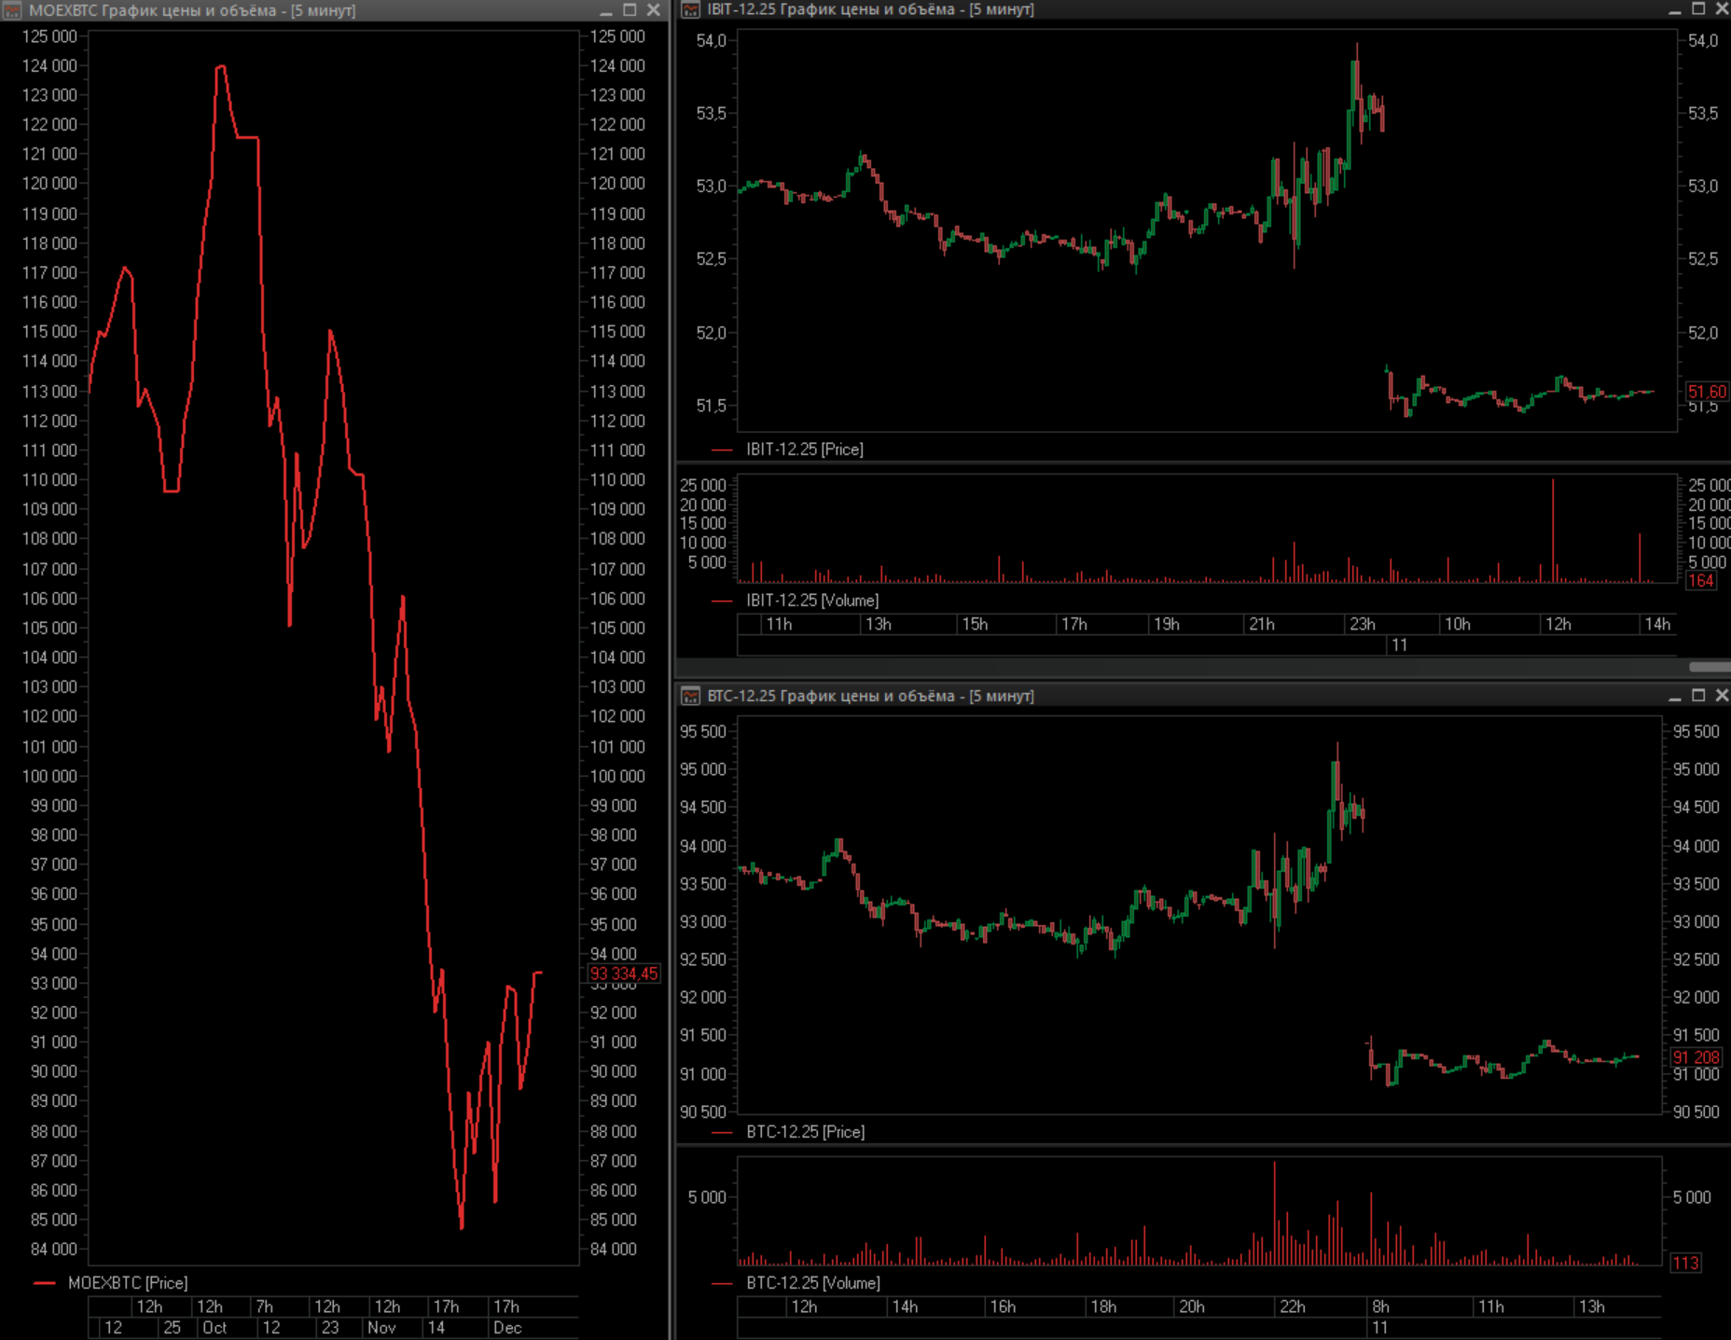The height and width of the screenshot is (1340, 1731).
Task: Click the MOEXBTC chart window icon
Action: coord(12,10)
